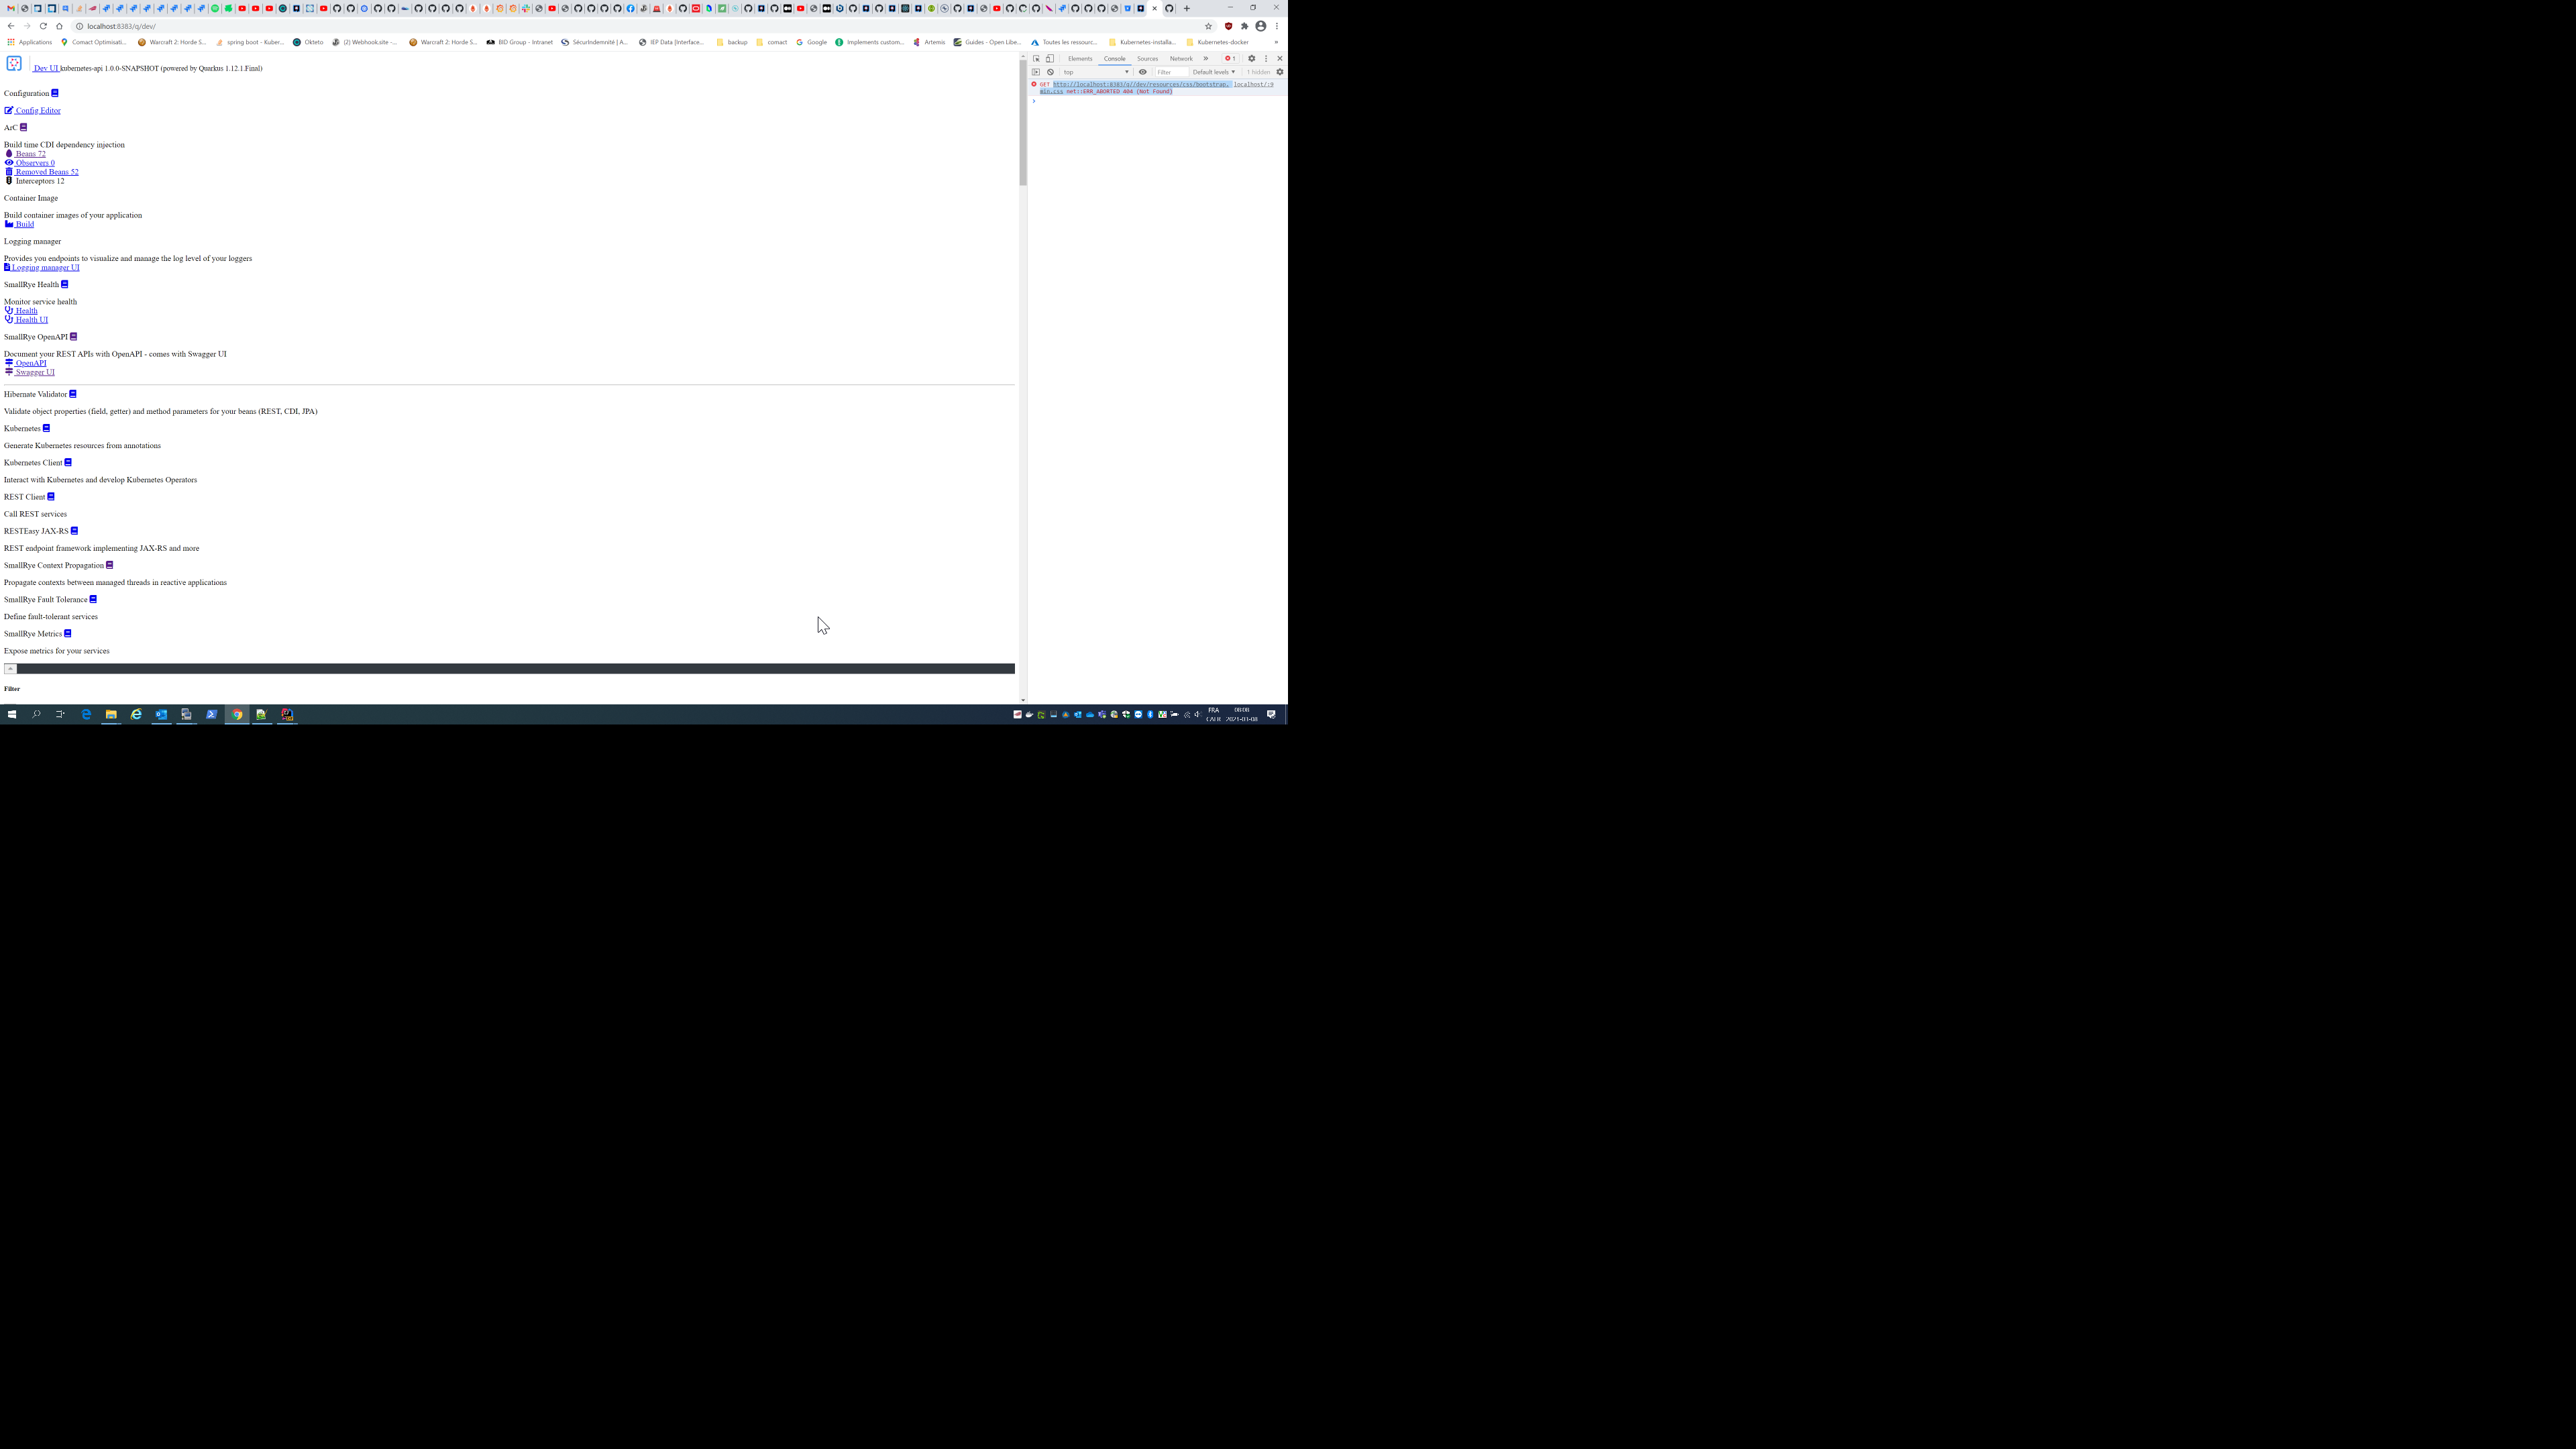Open guide icon next to Kubernetes Client
This screenshot has height=1449, width=2576.
tap(68, 462)
